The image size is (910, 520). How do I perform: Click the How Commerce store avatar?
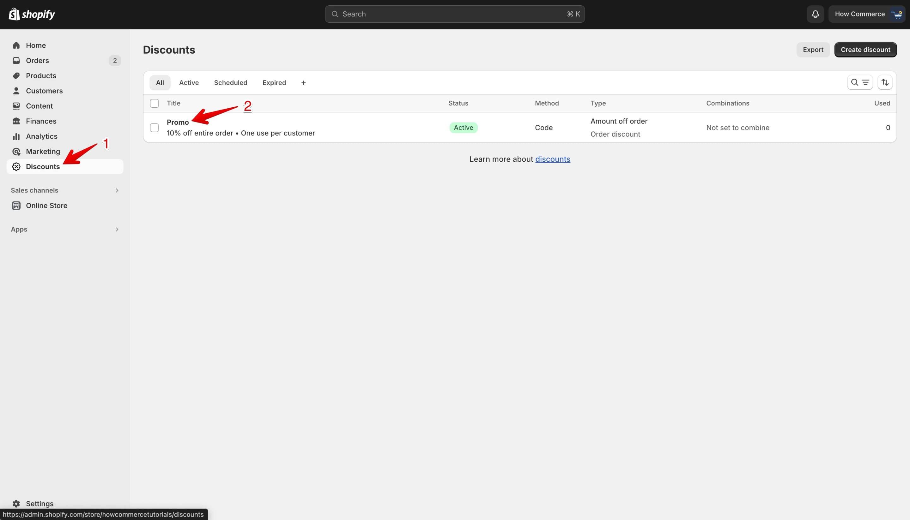[x=897, y=14]
